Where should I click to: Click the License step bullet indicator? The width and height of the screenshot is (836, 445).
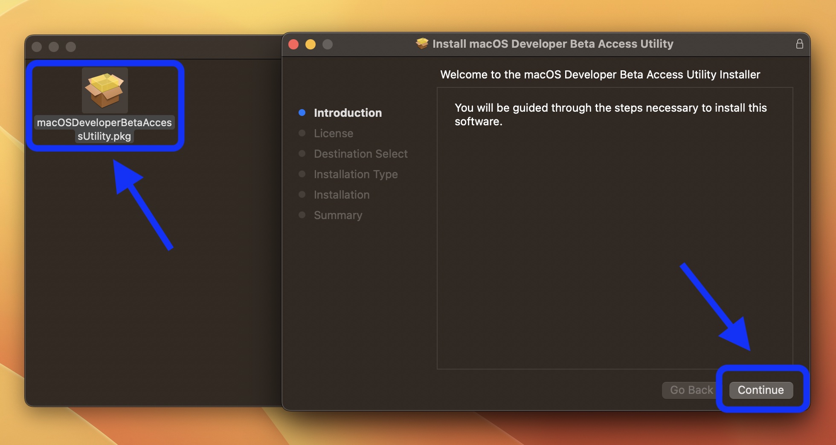pos(302,133)
